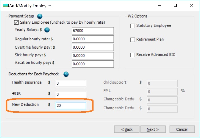Edit the Vacation hourly pay field
200x138 pixels.
[93, 64]
